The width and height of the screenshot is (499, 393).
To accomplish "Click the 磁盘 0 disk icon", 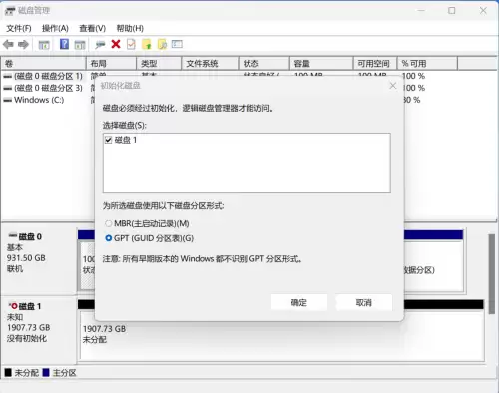I will click(x=13, y=235).
